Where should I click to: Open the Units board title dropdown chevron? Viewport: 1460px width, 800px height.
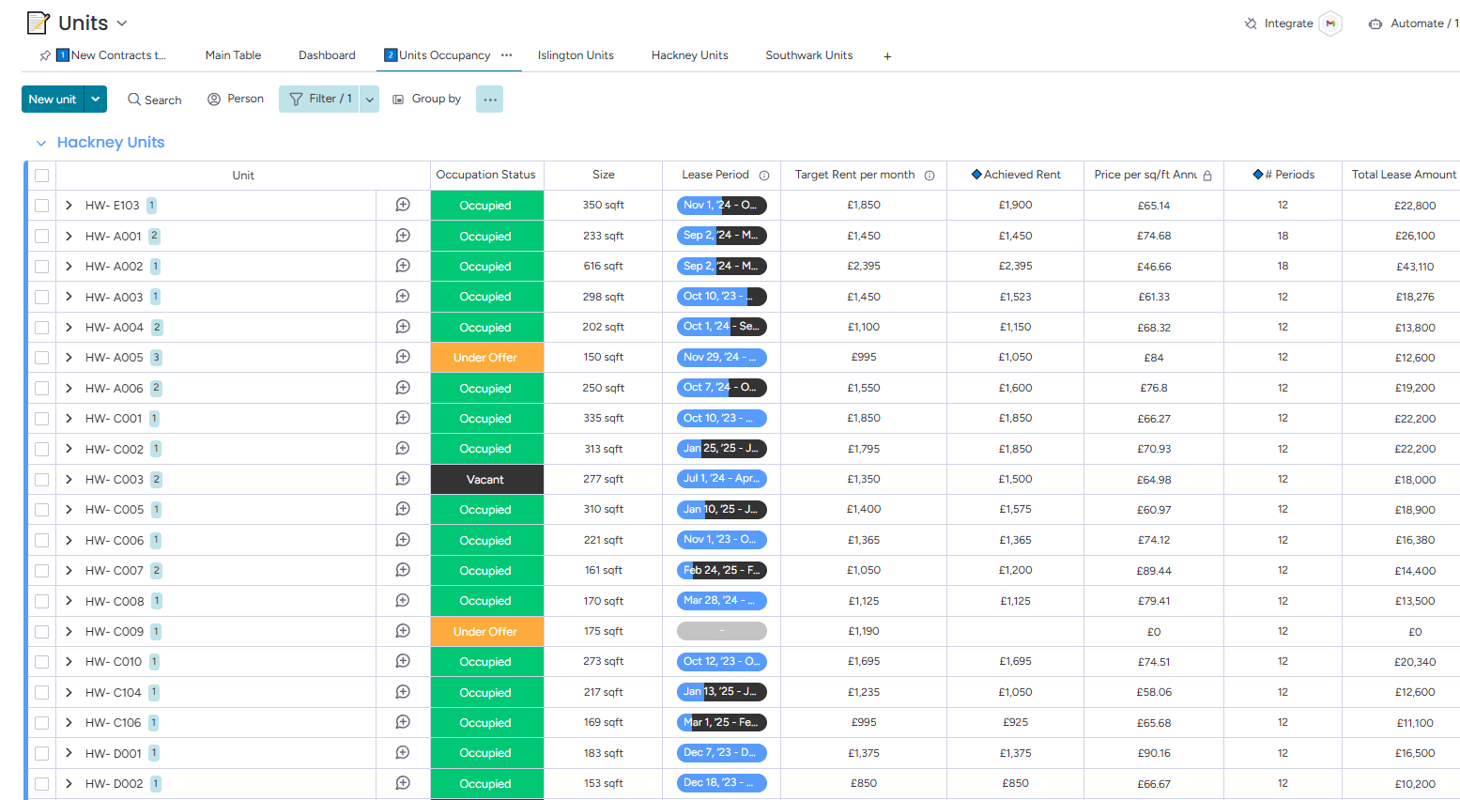pos(122,23)
